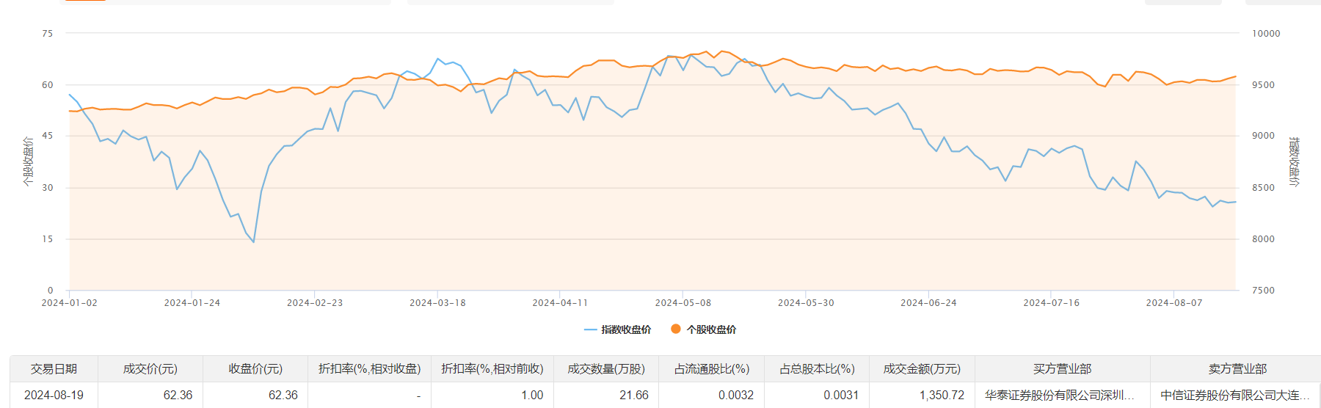Click the 折扣率(%,相对前收) column header
This screenshot has height=408, width=1321.
point(492,368)
